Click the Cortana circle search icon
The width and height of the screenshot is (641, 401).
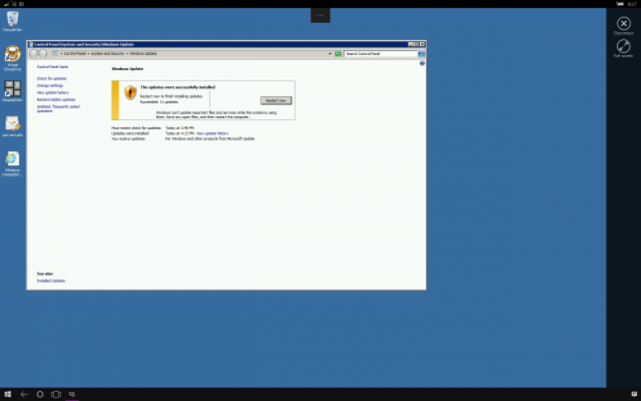point(39,394)
